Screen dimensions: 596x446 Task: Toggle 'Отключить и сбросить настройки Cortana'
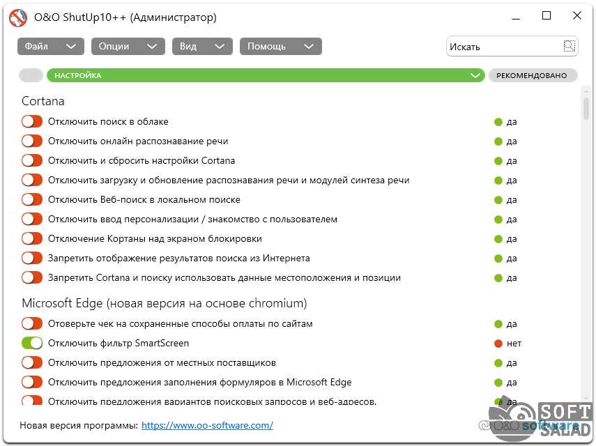[32, 161]
